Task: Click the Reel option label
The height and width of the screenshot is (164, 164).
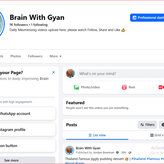Action: pyautogui.click(x=132, y=87)
